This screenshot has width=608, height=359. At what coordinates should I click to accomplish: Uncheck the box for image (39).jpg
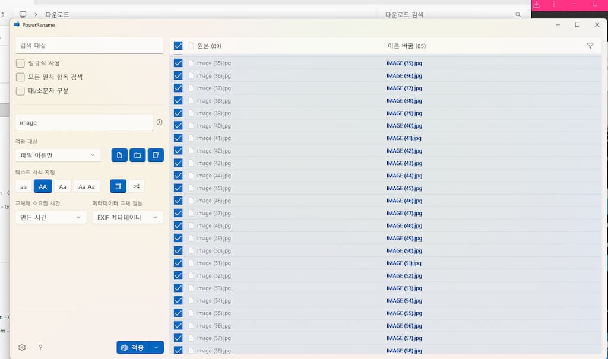[x=178, y=113]
